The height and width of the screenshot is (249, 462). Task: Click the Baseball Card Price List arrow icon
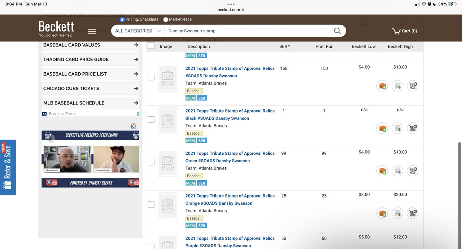pyautogui.click(x=136, y=74)
